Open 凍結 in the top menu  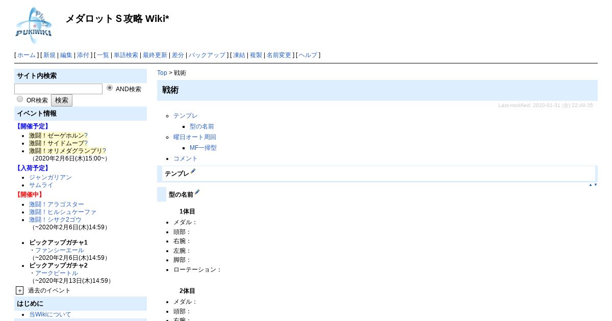239,55
